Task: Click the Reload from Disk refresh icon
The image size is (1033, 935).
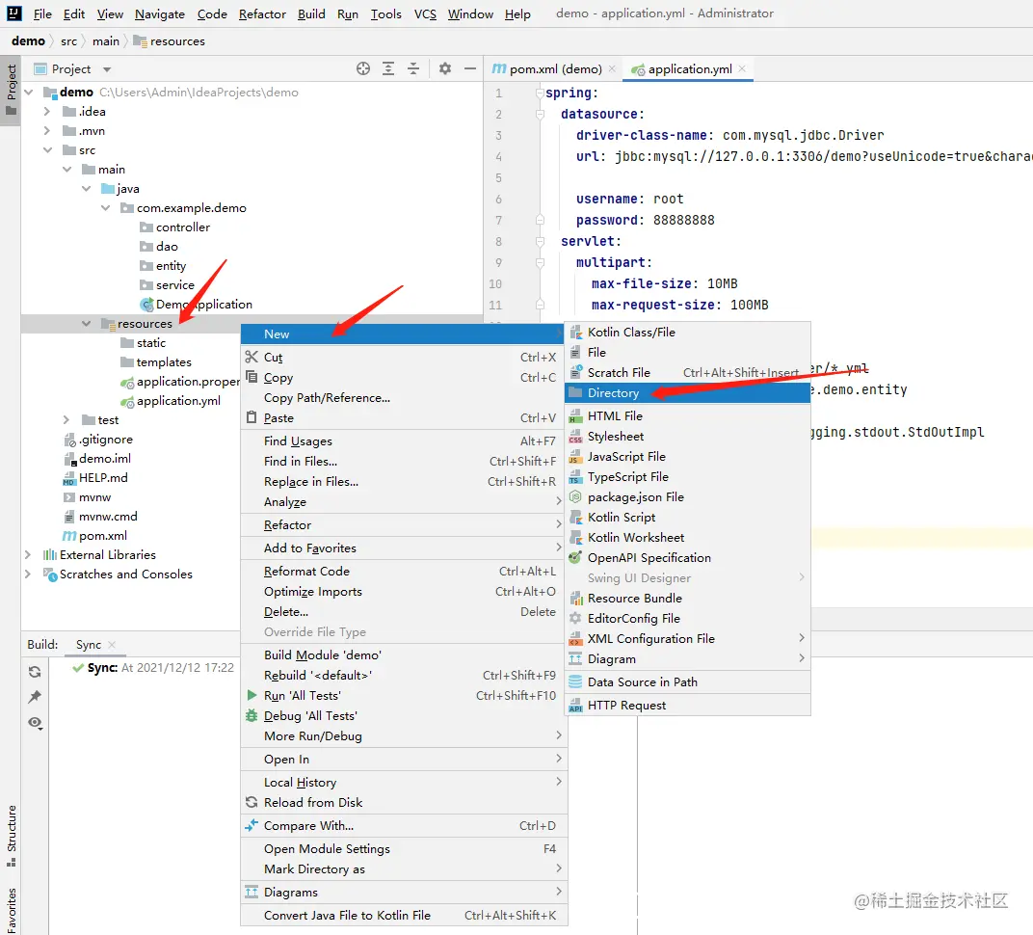Action: 252,802
